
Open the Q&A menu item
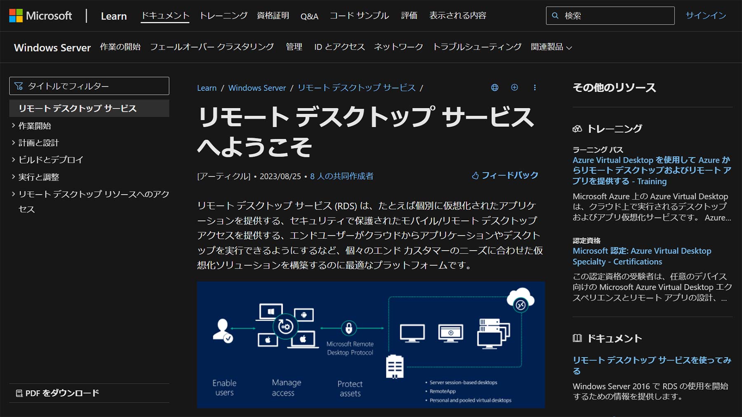[309, 16]
